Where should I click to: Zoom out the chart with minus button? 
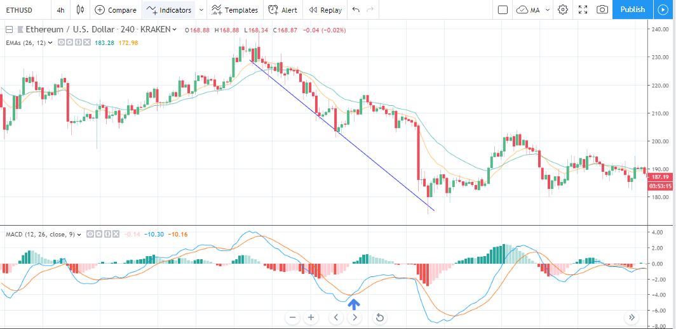pyautogui.click(x=293, y=318)
